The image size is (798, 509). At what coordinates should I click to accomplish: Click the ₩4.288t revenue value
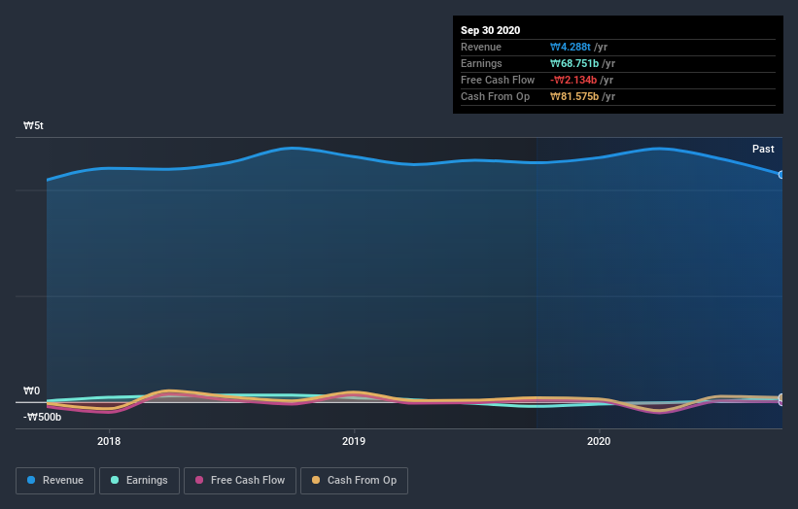point(570,47)
